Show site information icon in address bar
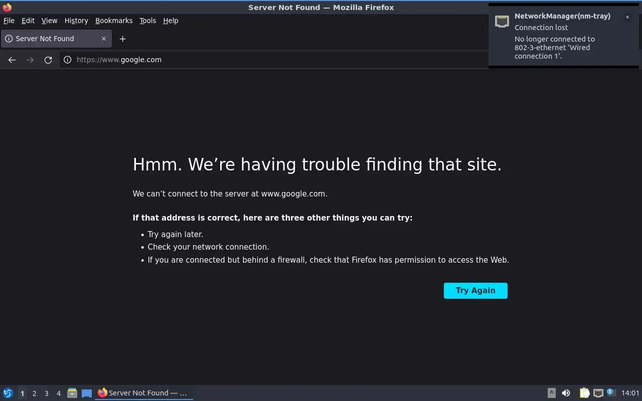The image size is (642, 401). [x=68, y=60]
